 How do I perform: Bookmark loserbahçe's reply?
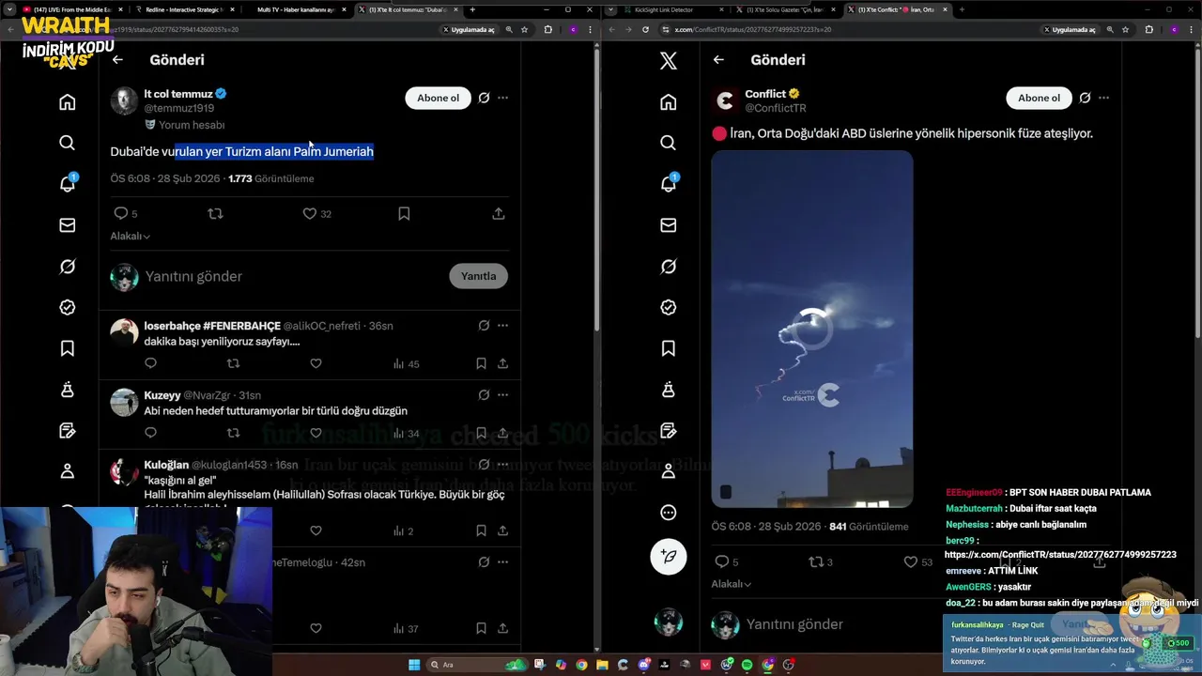tap(481, 363)
